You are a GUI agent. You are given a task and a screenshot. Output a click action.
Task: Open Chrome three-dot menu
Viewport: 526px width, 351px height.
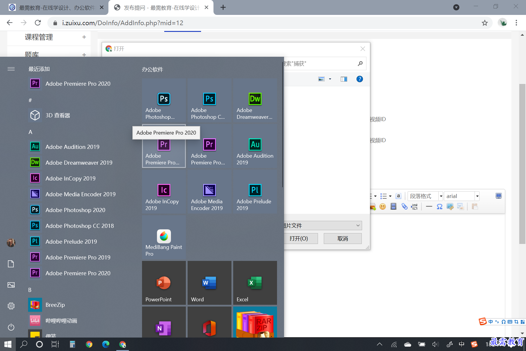tap(516, 23)
